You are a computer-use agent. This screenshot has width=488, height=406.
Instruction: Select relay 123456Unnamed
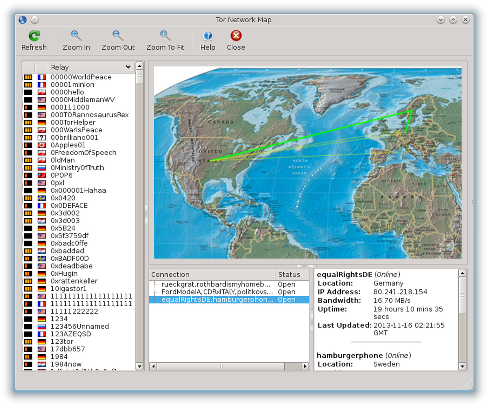pyautogui.click(x=80, y=326)
